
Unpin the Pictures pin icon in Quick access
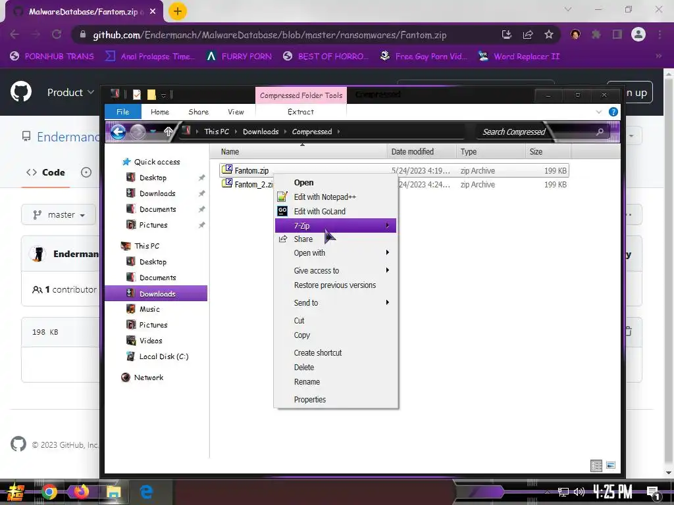(201, 225)
